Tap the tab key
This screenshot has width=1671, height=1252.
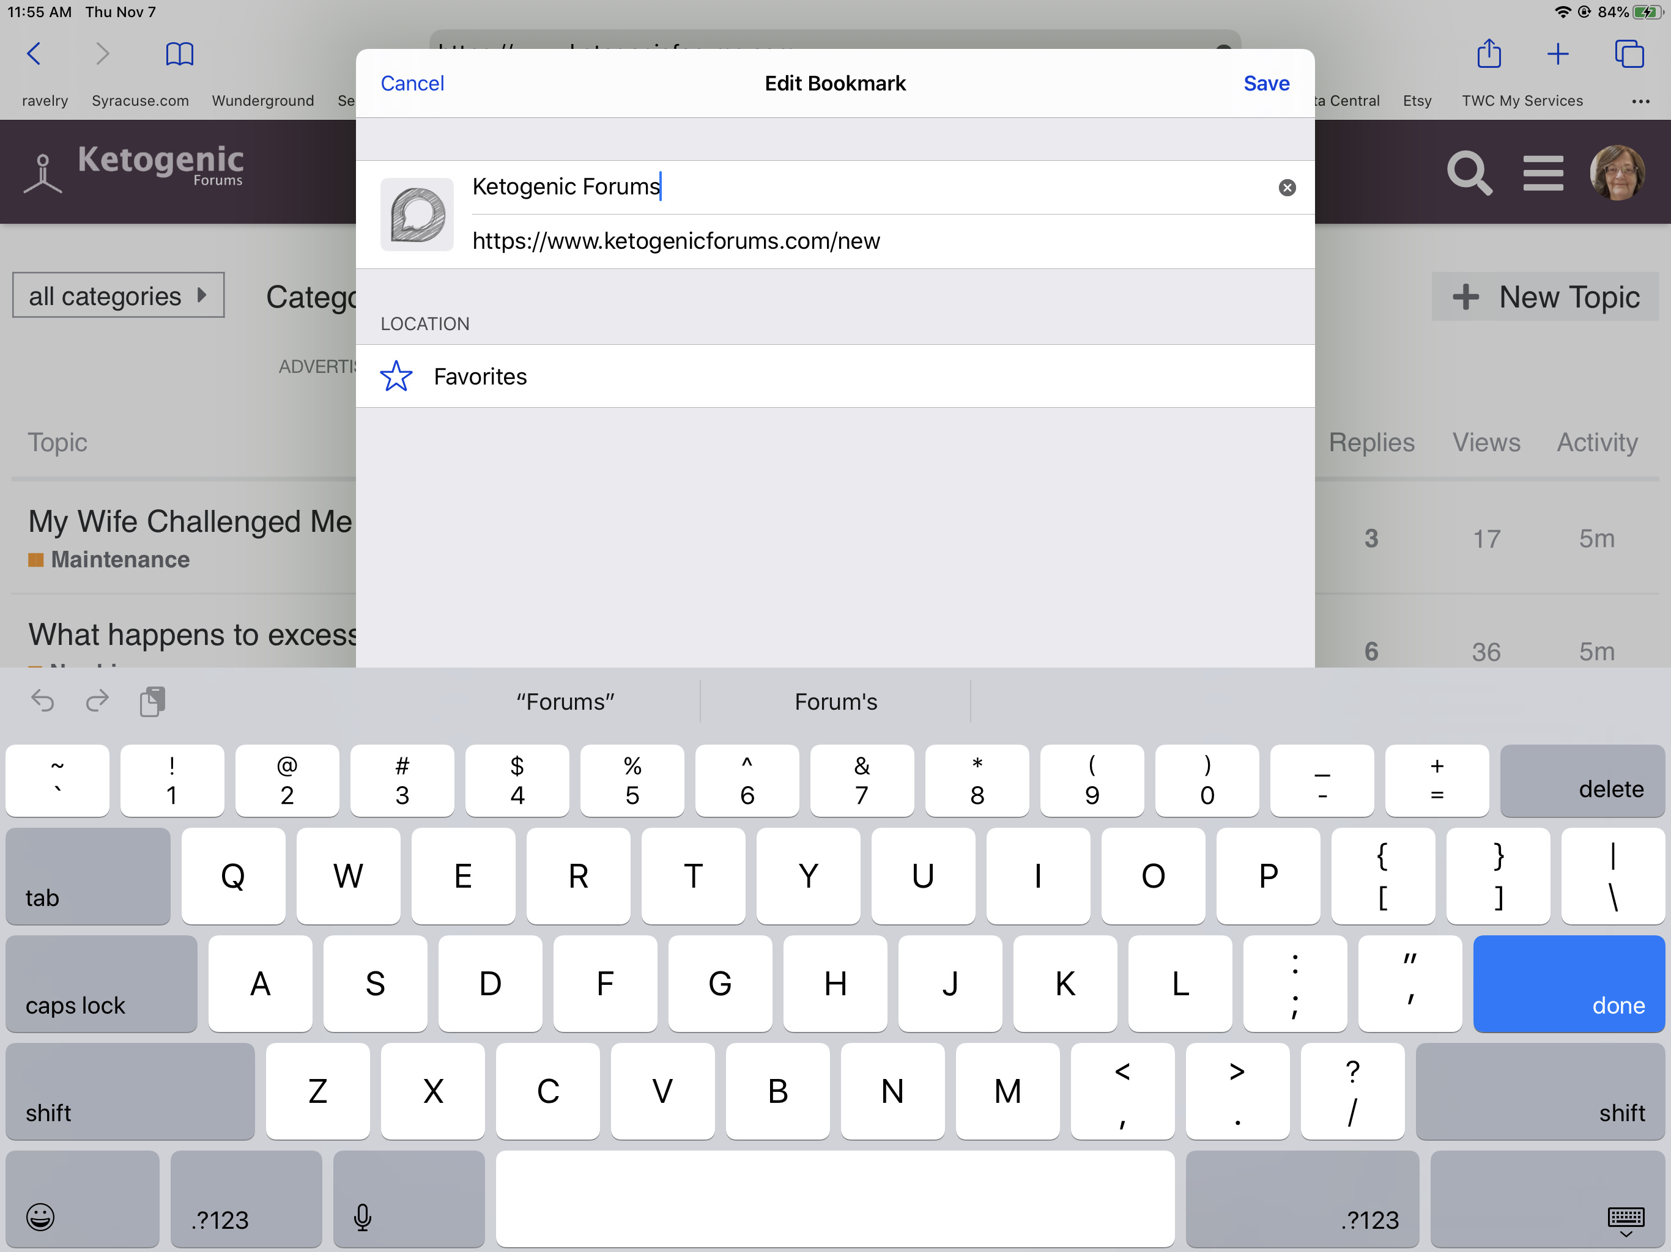87,876
